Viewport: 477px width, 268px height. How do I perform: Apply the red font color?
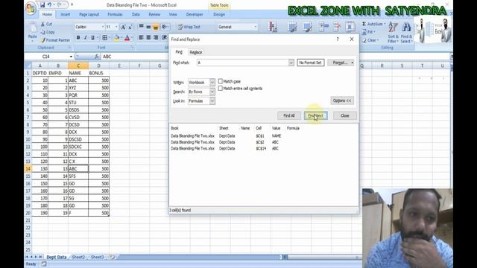(127, 38)
